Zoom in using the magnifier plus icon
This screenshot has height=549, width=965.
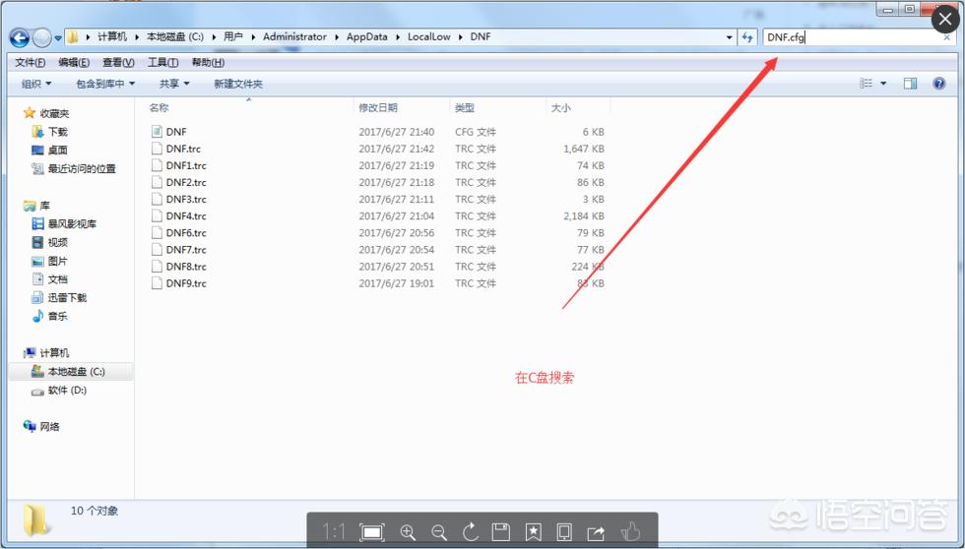click(408, 532)
